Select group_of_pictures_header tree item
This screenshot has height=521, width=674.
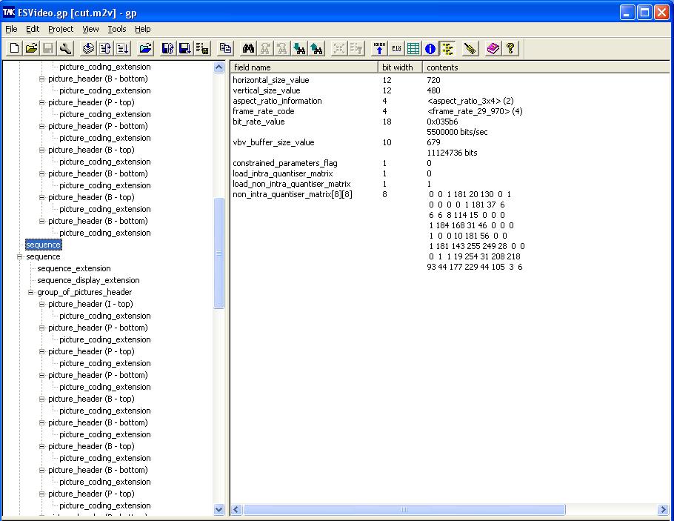coord(84,292)
